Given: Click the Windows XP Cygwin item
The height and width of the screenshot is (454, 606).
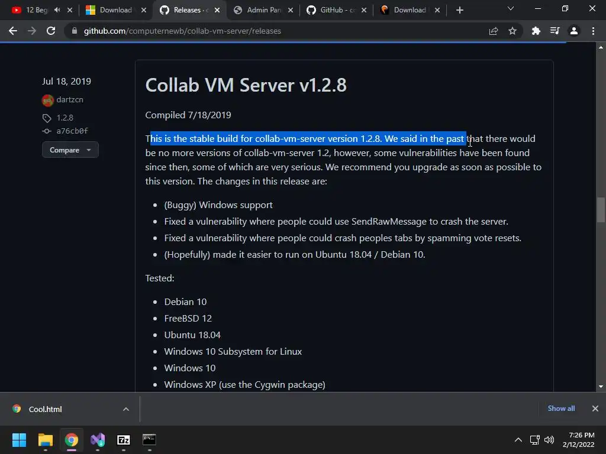Looking at the screenshot, I should (x=244, y=385).
